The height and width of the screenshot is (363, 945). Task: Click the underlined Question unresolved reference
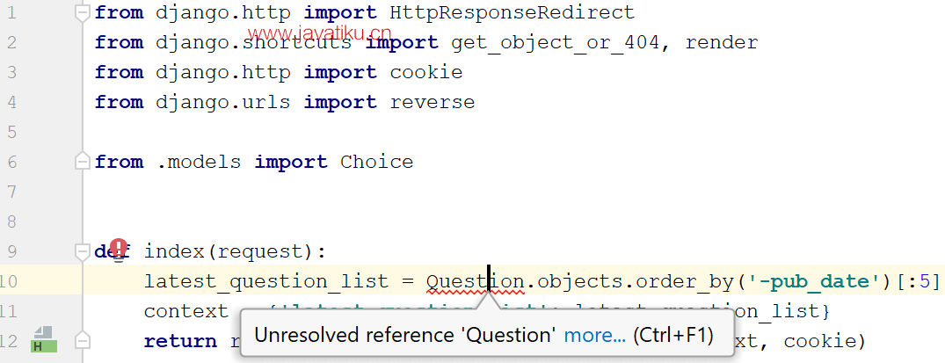point(475,281)
